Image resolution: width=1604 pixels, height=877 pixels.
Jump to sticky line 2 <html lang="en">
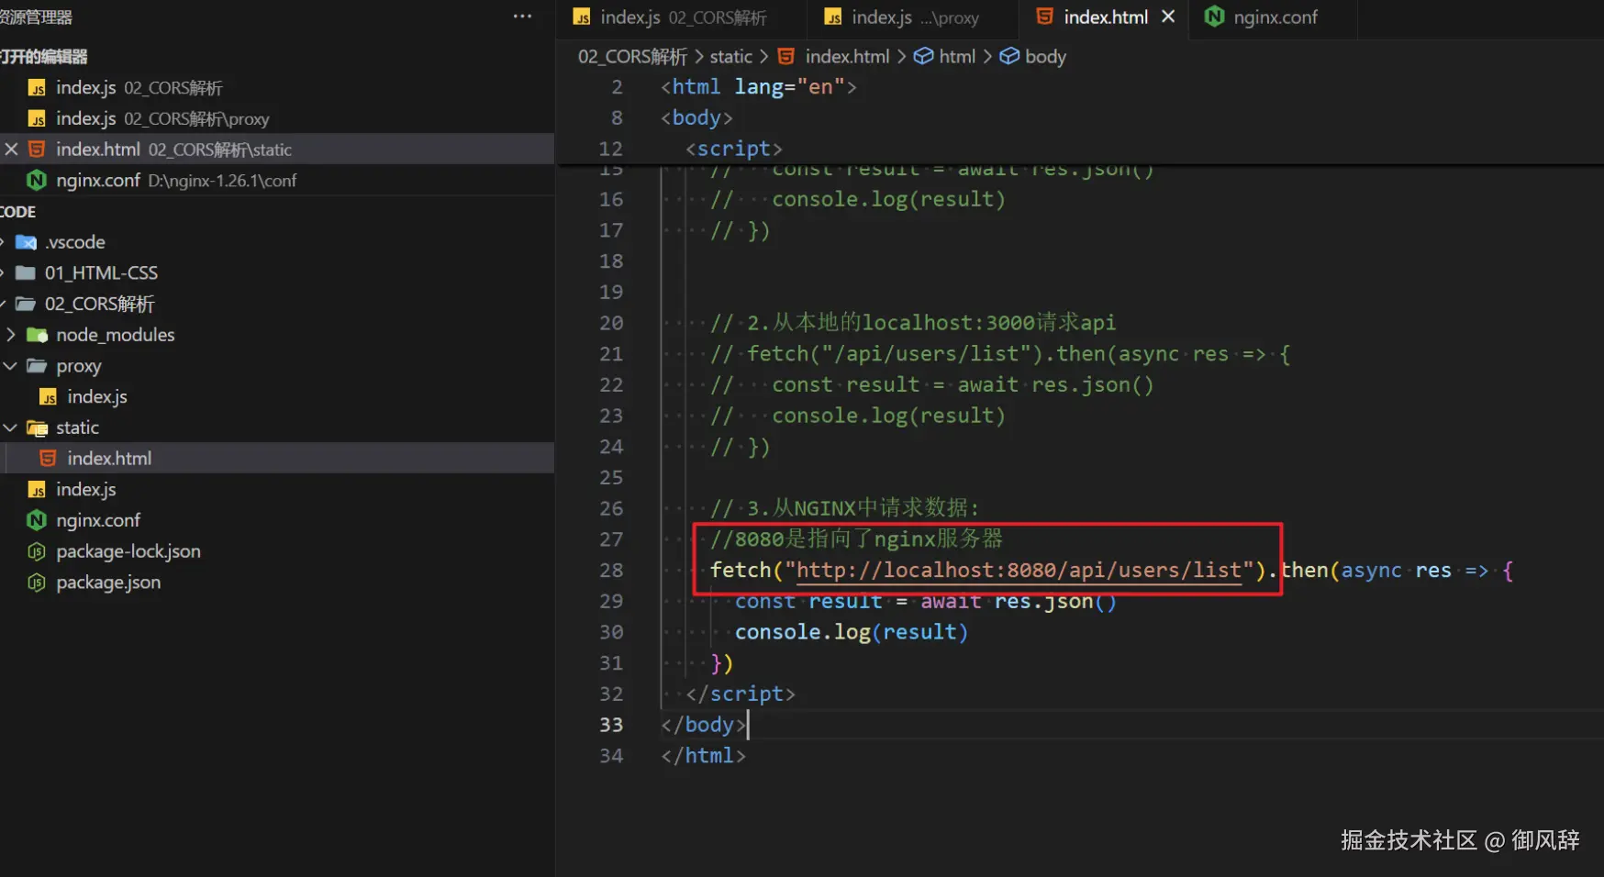click(x=759, y=87)
